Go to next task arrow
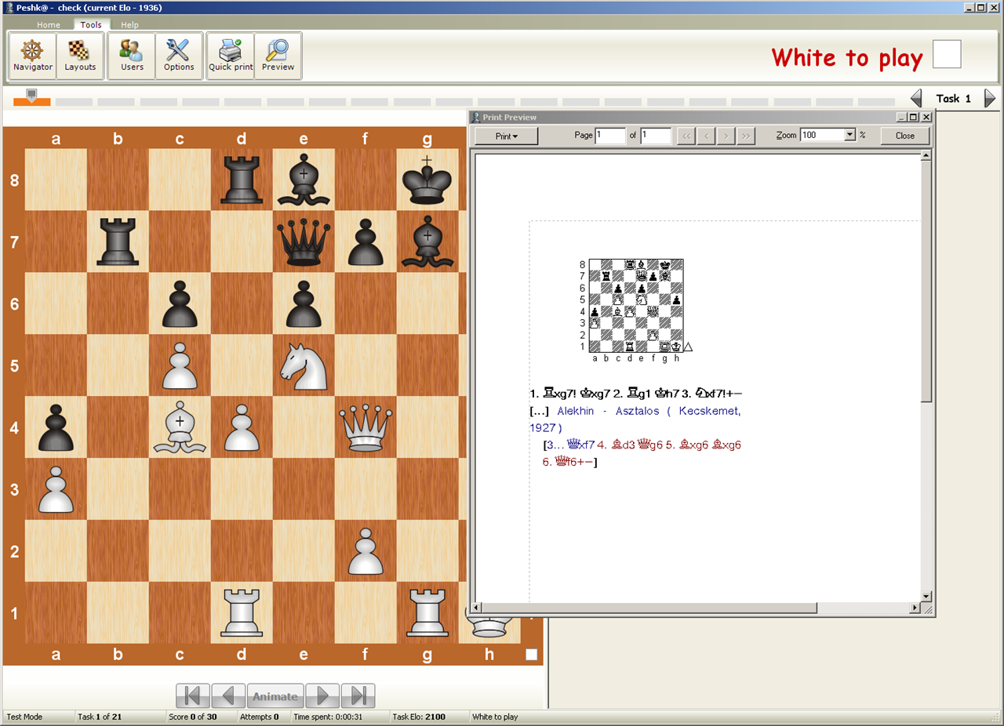 click(989, 99)
